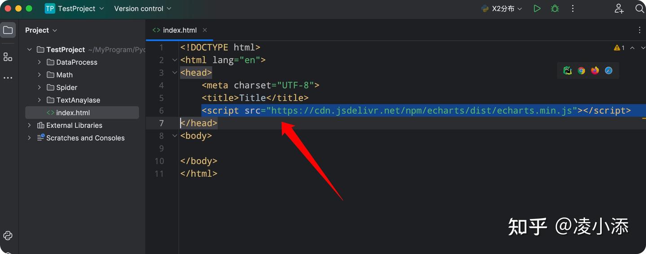Expand External Libraries node

[29, 125]
